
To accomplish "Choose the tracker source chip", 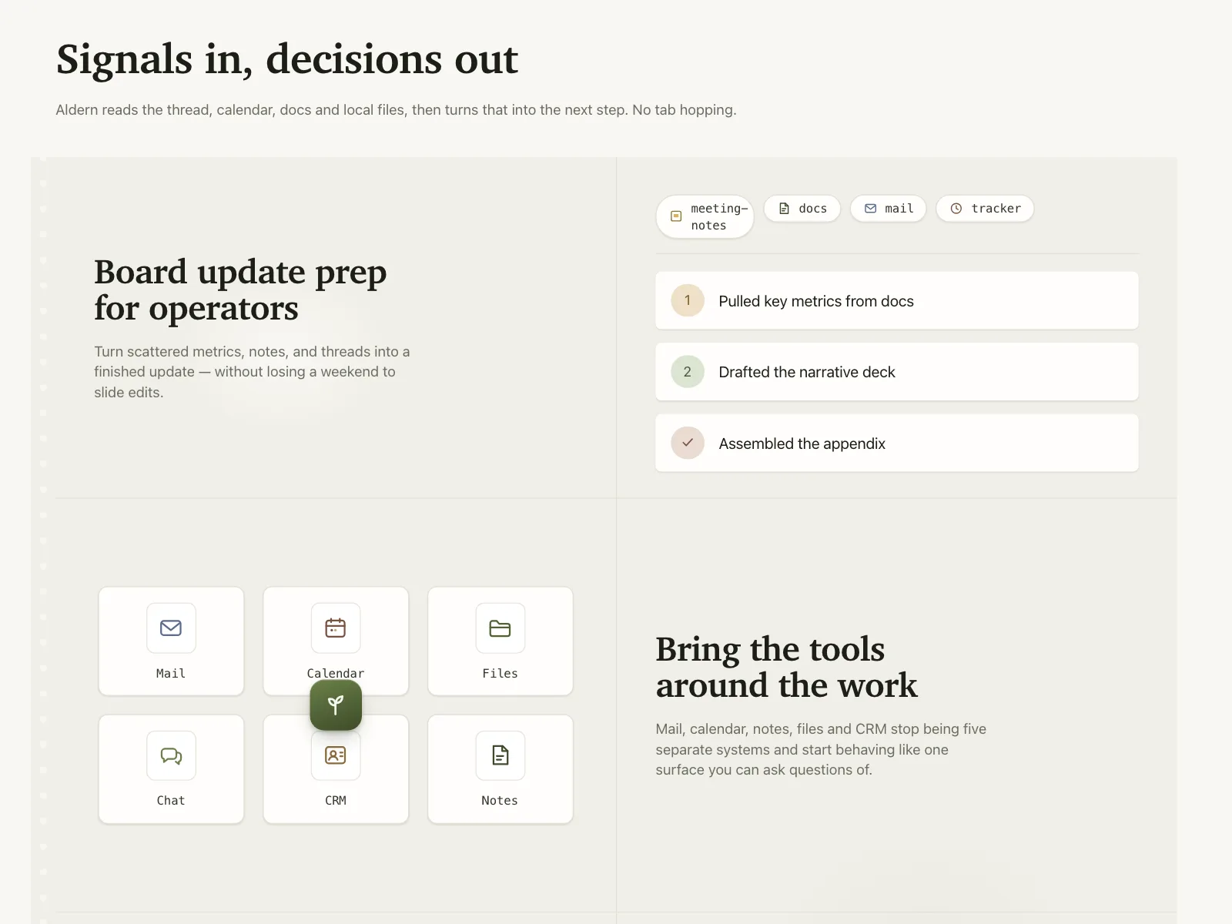I will pos(985,209).
